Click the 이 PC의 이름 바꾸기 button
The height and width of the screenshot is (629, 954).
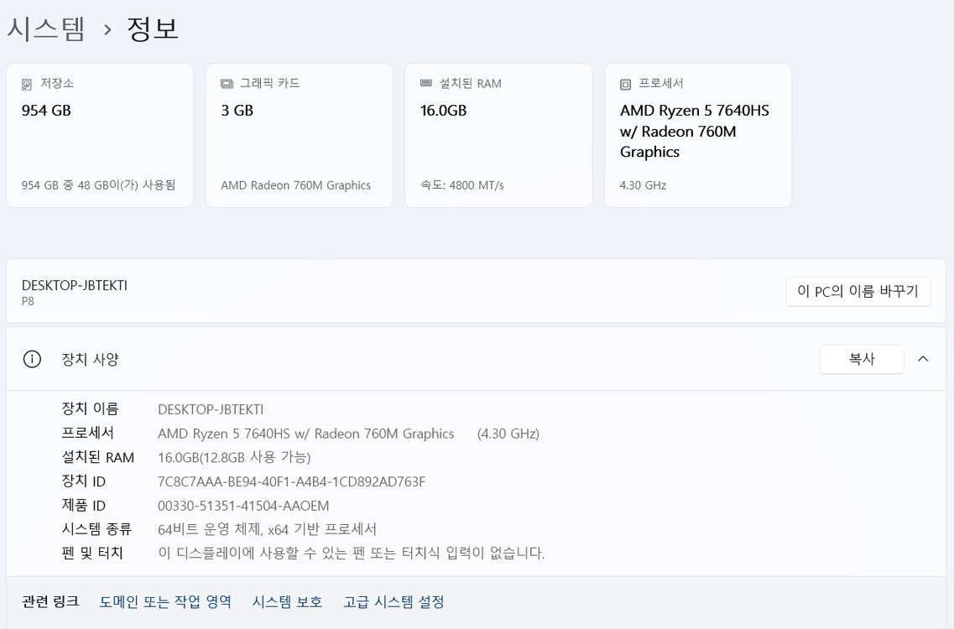click(x=858, y=291)
